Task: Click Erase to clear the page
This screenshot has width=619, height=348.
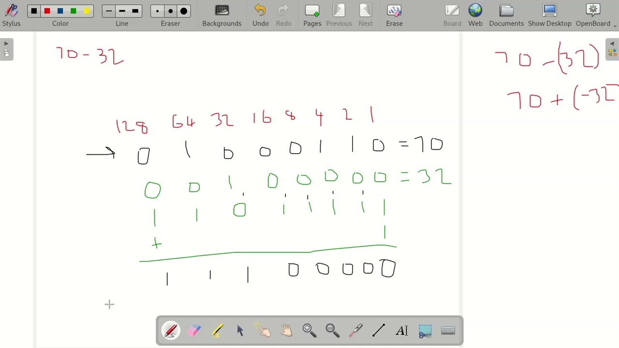Action: 394,15
